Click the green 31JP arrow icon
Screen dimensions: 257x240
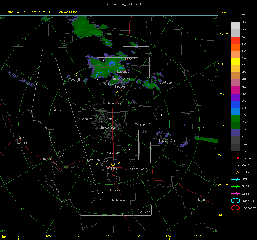tap(235, 186)
